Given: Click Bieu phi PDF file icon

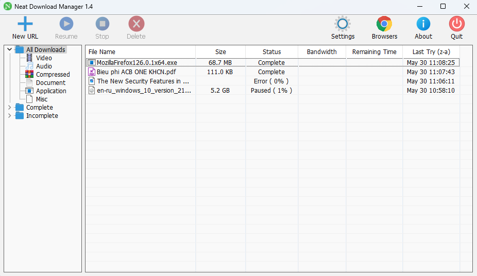Looking at the screenshot, I should [x=92, y=72].
